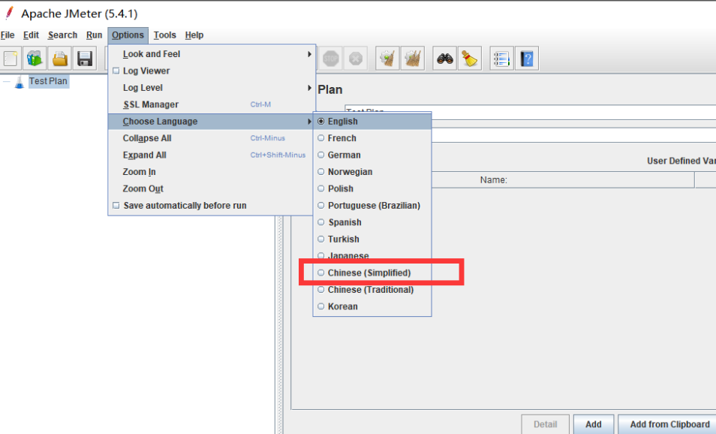
Task: Open the File menu
Action: 8,35
